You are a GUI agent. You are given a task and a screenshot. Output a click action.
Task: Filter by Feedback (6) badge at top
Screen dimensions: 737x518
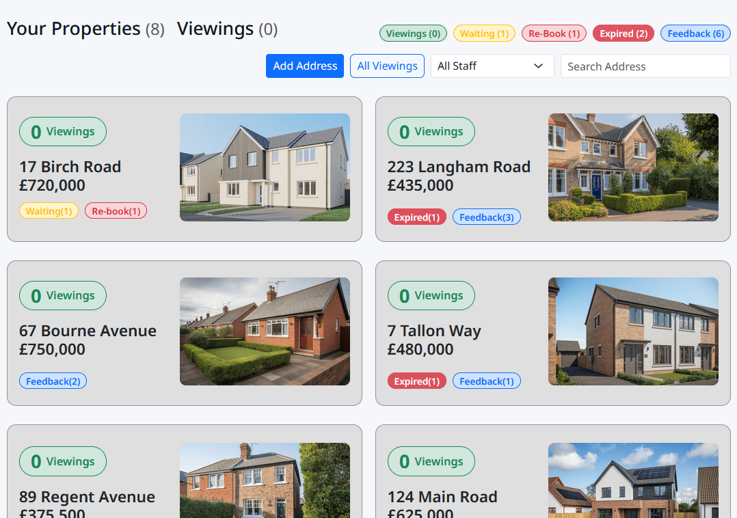click(695, 33)
